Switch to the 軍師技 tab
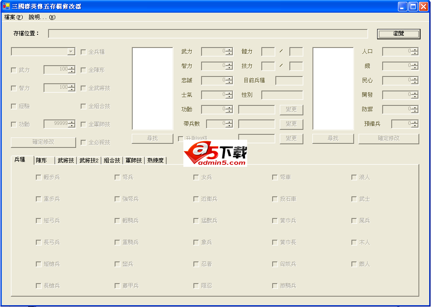 coord(134,161)
